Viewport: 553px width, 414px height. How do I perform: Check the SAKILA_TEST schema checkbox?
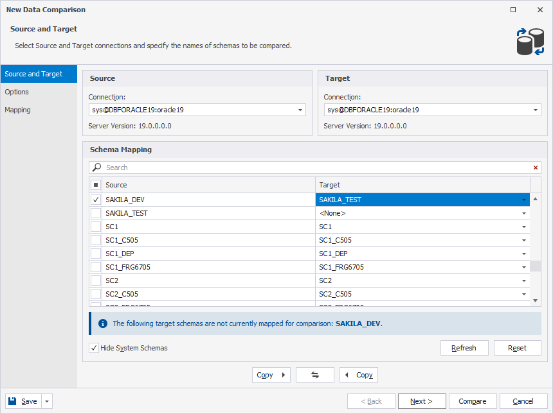pos(96,213)
